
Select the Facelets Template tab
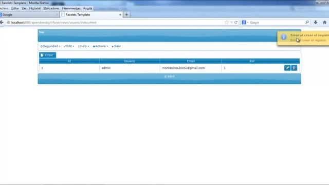click(x=92, y=15)
